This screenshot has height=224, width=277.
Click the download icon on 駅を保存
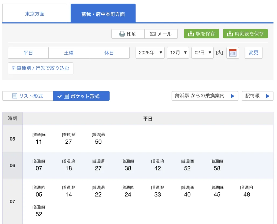click(x=191, y=34)
